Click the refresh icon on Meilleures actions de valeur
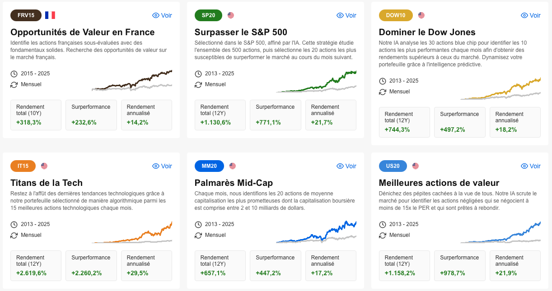 click(x=383, y=235)
